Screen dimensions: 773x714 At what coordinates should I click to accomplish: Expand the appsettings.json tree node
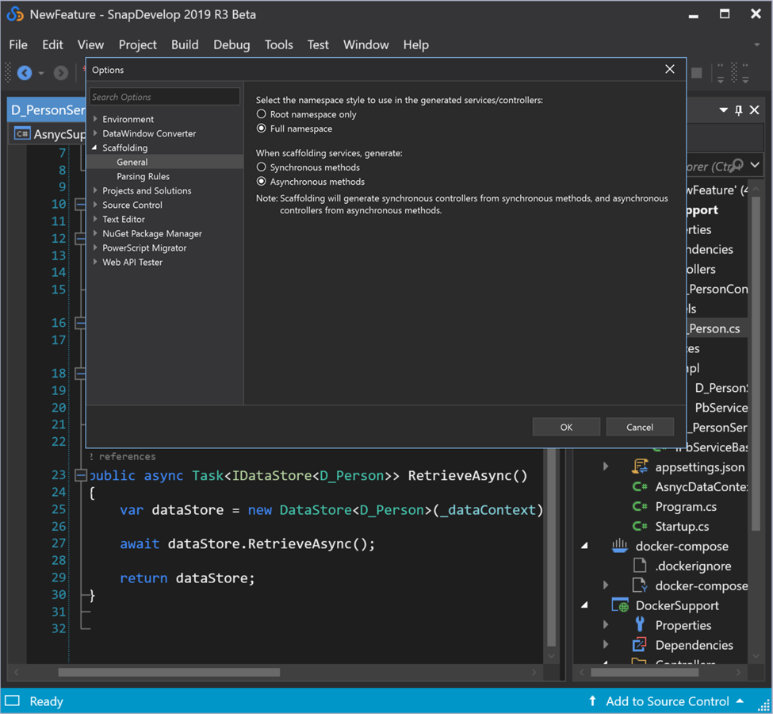tap(606, 466)
